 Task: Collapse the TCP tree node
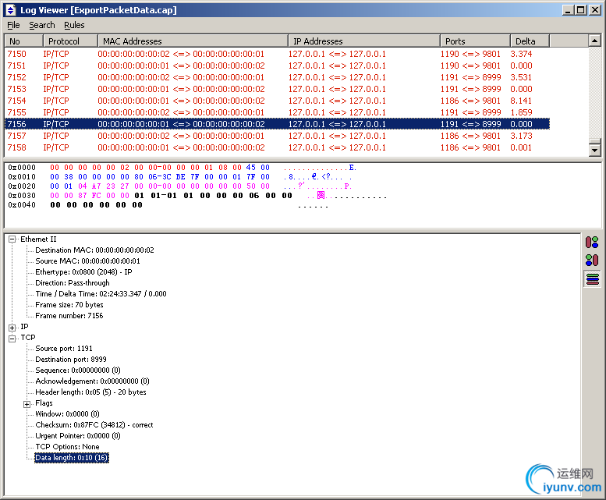12,339
